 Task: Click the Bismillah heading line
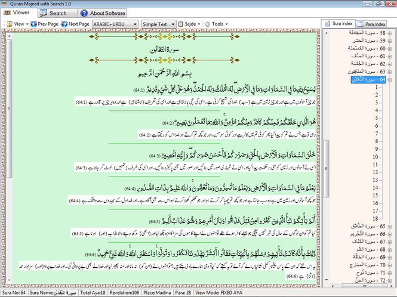(165, 73)
